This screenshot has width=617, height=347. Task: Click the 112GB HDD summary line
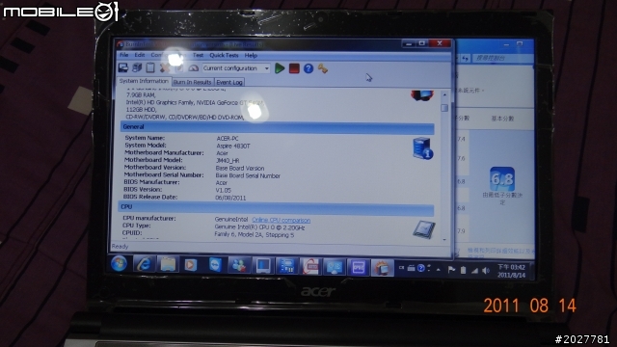point(141,109)
